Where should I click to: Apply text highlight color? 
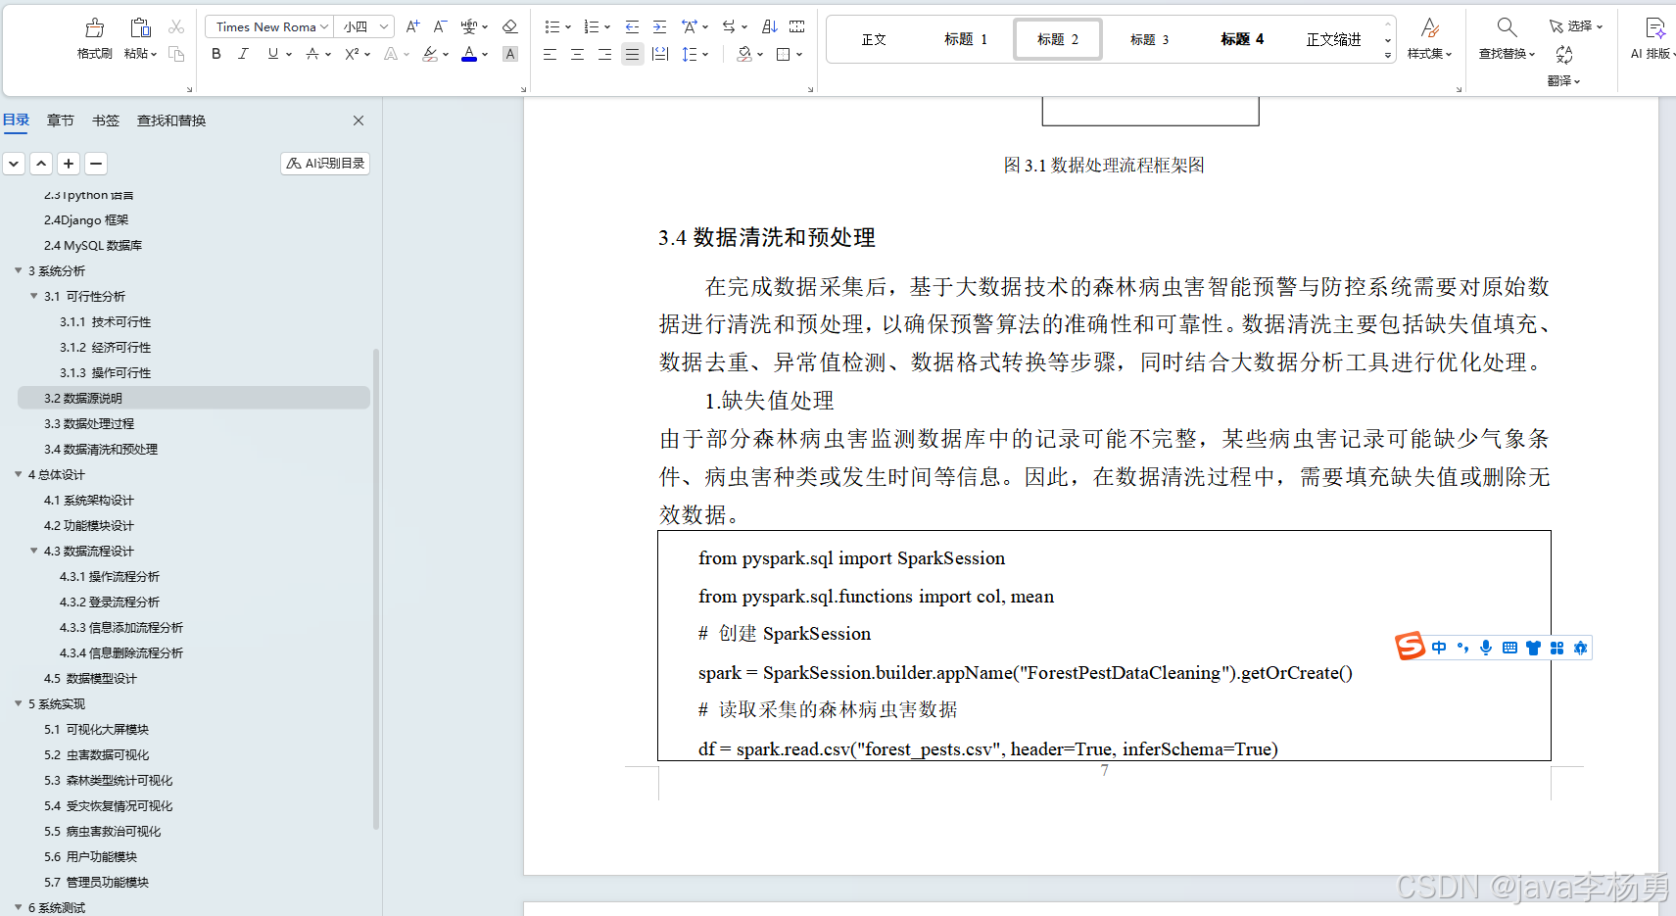click(x=429, y=54)
